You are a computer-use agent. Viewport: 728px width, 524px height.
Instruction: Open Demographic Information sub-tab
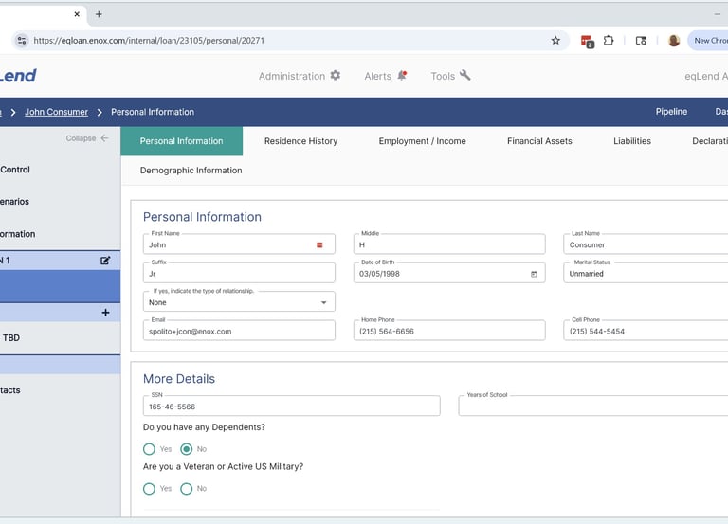[x=191, y=171]
